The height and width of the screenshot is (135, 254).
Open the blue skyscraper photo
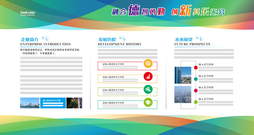(x=183, y=75)
